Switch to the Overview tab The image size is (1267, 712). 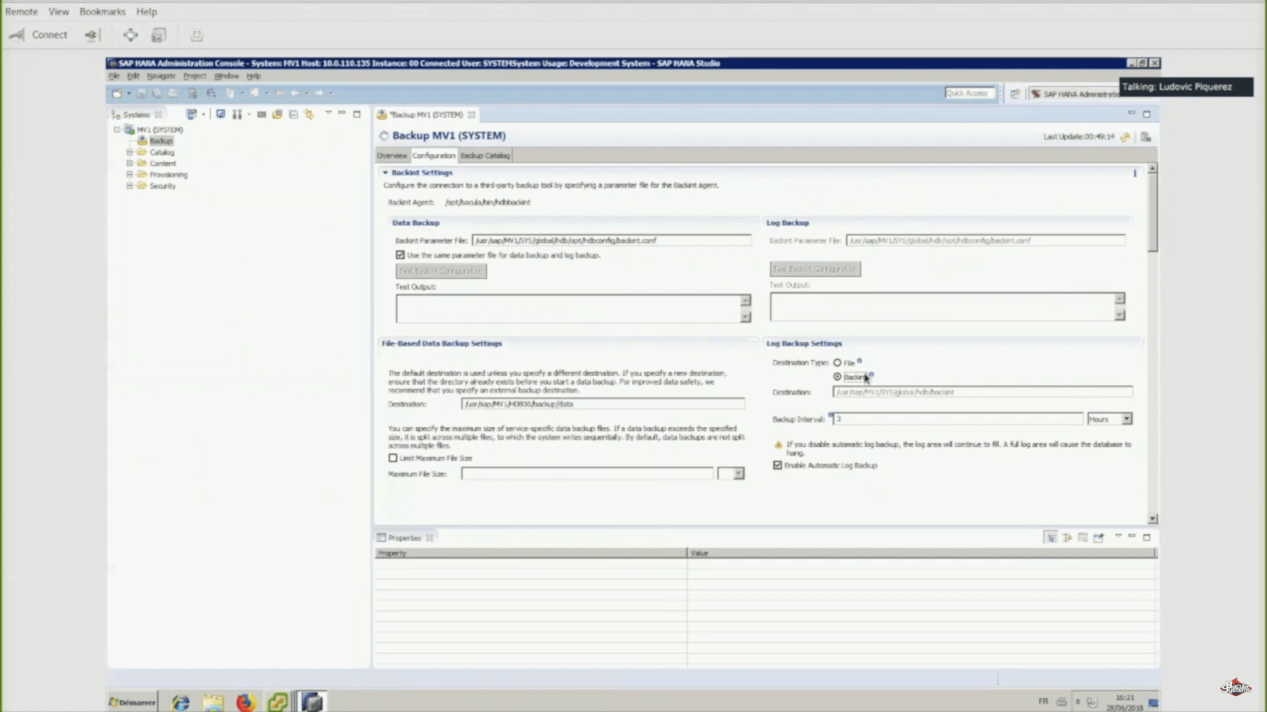pos(392,156)
